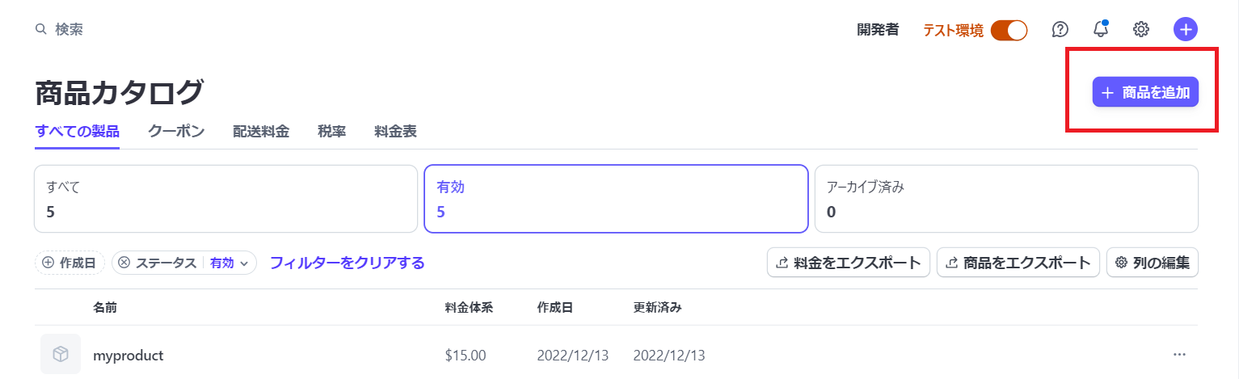Select the アーカイブ済み filter card
Image resolution: width=1239 pixels, height=379 pixels.
coord(1005,199)
